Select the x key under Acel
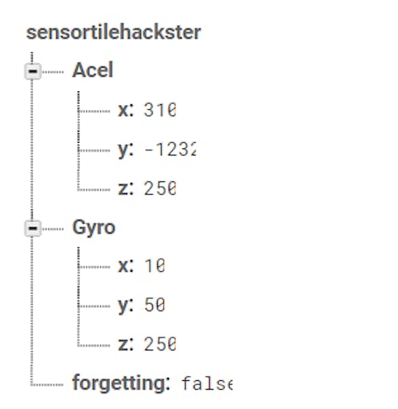Screen dimensions: 398x409 click(126, 110)
